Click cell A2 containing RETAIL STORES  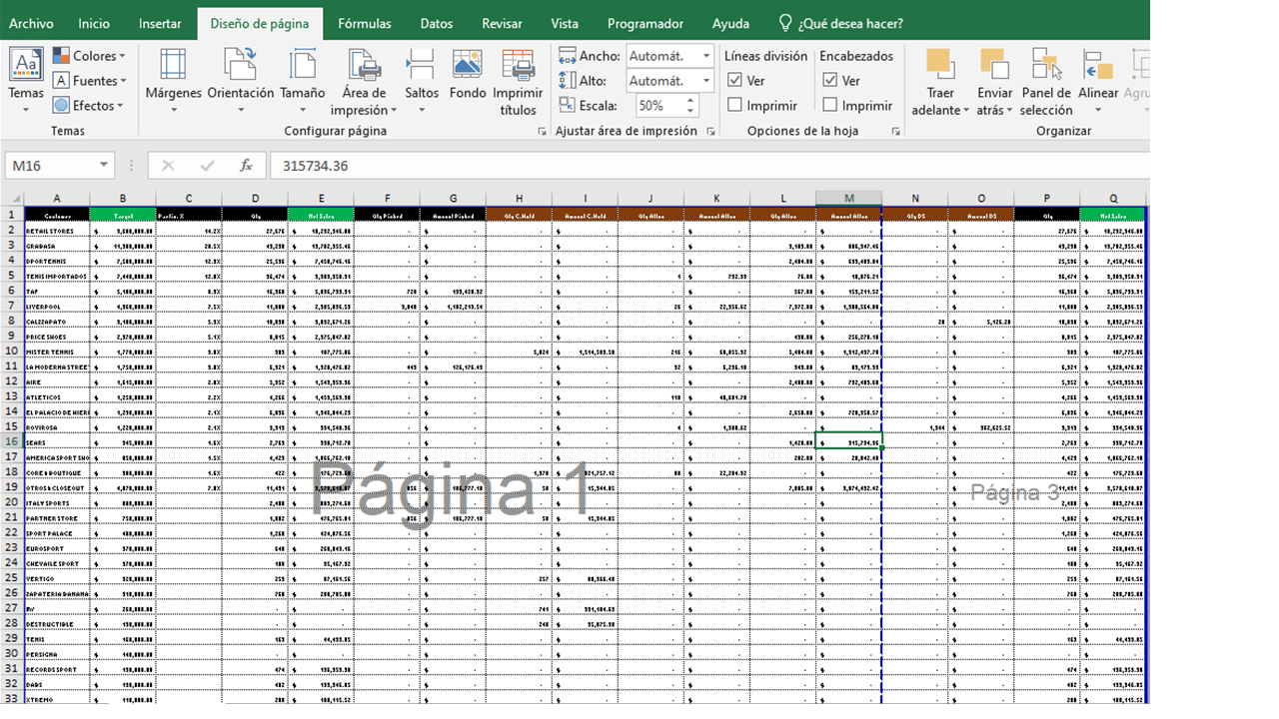click(x=56, y=228)
